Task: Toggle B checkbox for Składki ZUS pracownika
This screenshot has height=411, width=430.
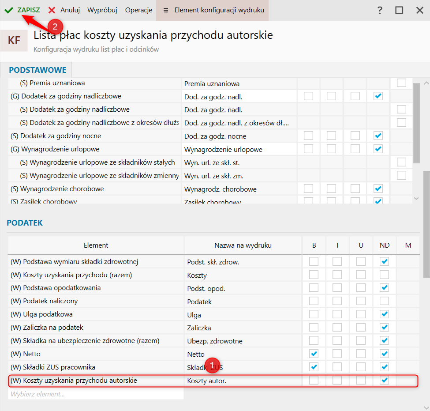Action: pos(314,367)
